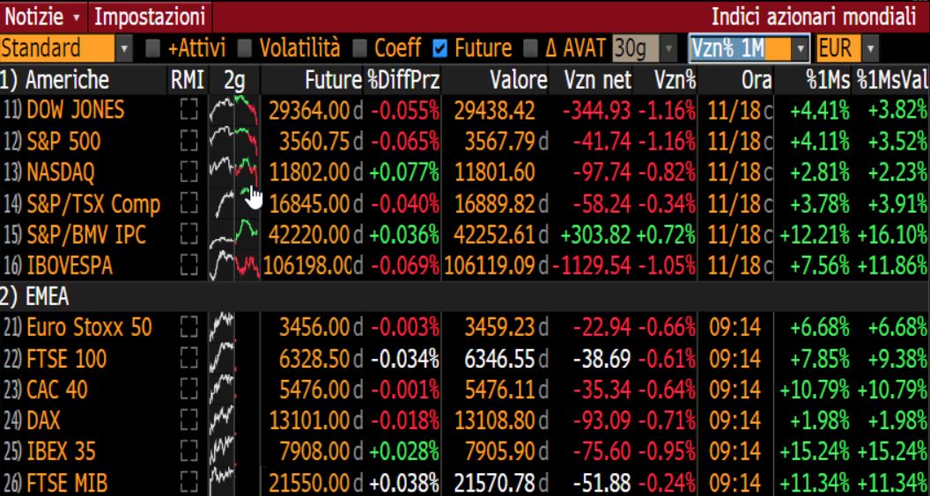Open the S&P/BMV IPC index row

pyautogui.click(x=465, y=236)
